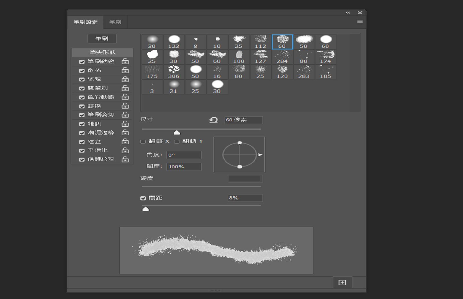Switch to the 筆刷設定 tab

[x=85, y=22]
